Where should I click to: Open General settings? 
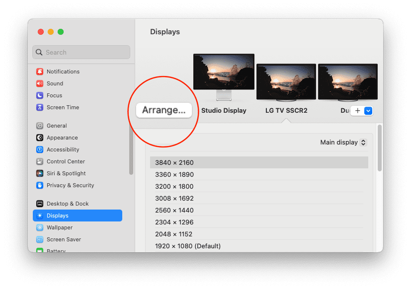(x=56, y=126)
